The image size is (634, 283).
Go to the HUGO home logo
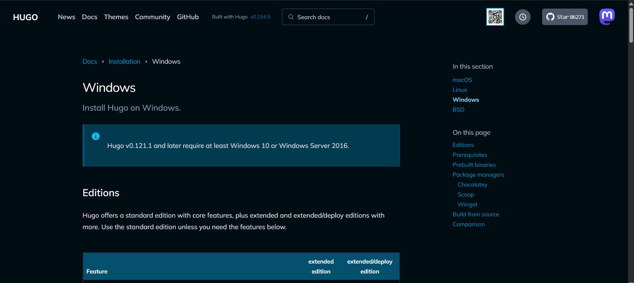25,17
